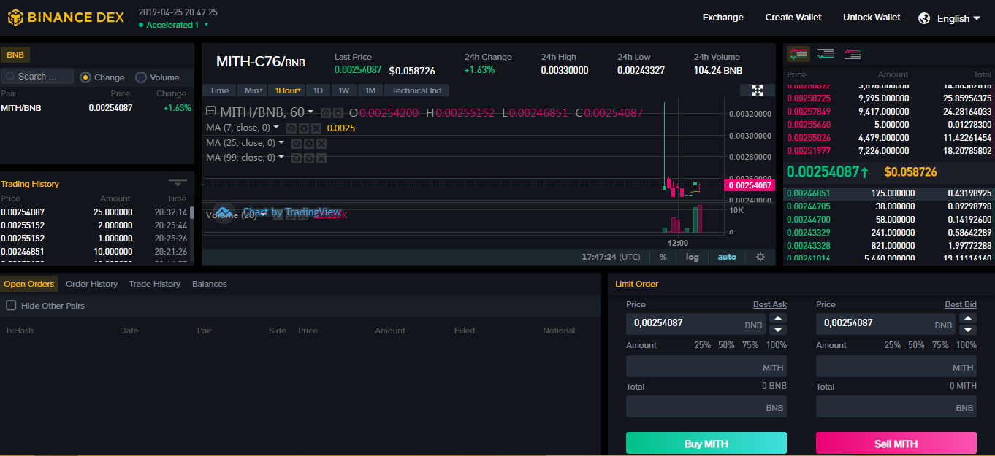This screenshot has width=995, height=456.
Task: Click the TradingView logo on the chart
Action: [223, 212]
